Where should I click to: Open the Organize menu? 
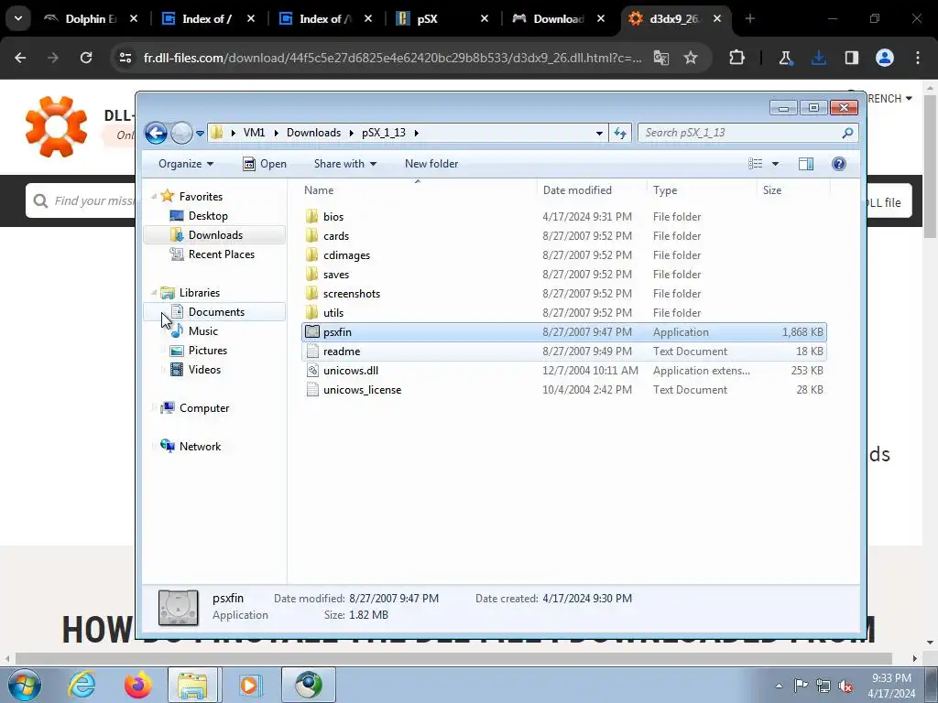[185, 164]
